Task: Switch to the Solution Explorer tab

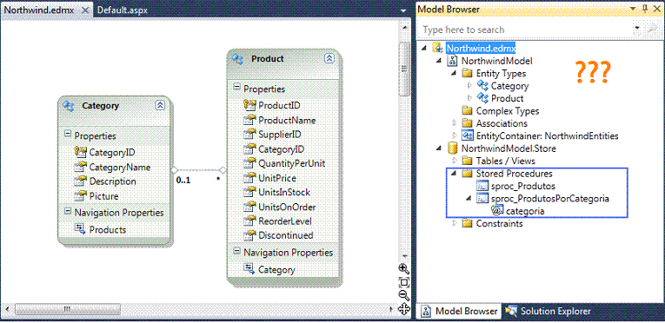Action: point(548,311)
